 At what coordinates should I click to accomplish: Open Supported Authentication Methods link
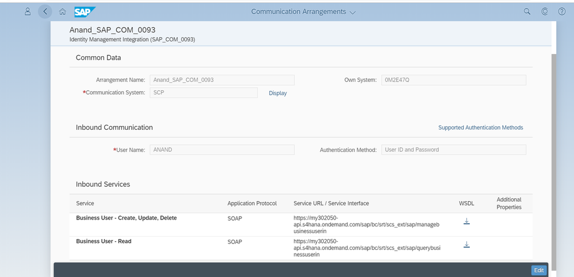[x=480, y=128]
